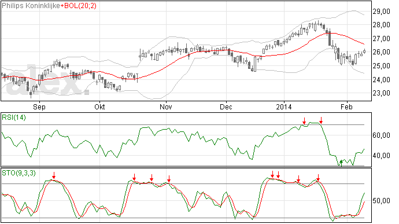This screenshot has width=399, height=224.
Task: Click the 27,00 price axis label
Action: pyautogui.click(x=382, y=39)
